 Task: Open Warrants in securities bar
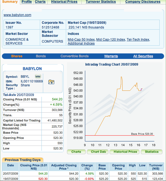(x=111, y=56)
